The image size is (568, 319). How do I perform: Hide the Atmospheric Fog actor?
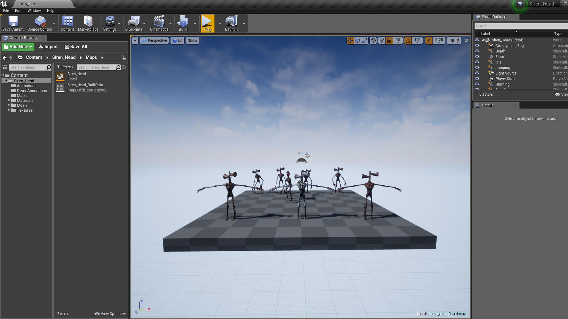point(477,45)
